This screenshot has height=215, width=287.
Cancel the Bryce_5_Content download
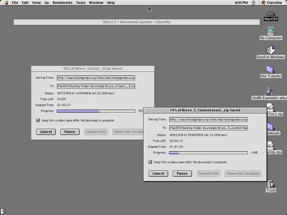pos(158,174)
